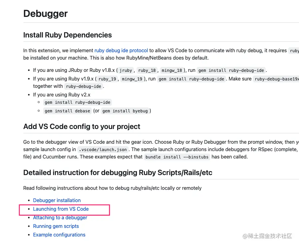Select the mingw_18 code snippet
This screenshot has width=299, height=246.
(171, 70)
